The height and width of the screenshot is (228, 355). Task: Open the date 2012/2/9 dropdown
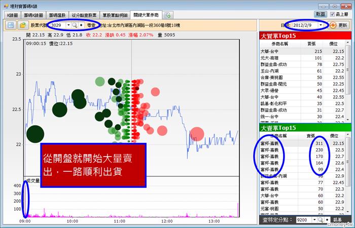coord(321,25)
